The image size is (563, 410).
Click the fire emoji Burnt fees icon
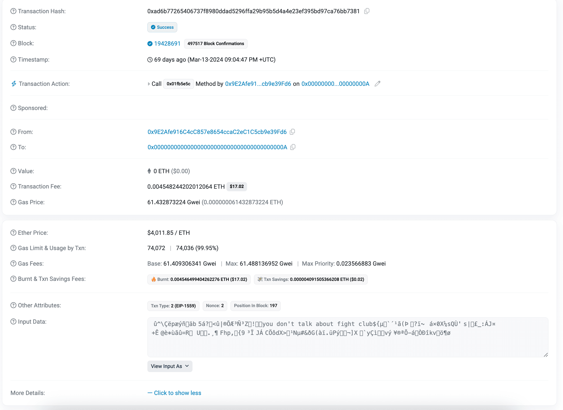tap(153, 279)
